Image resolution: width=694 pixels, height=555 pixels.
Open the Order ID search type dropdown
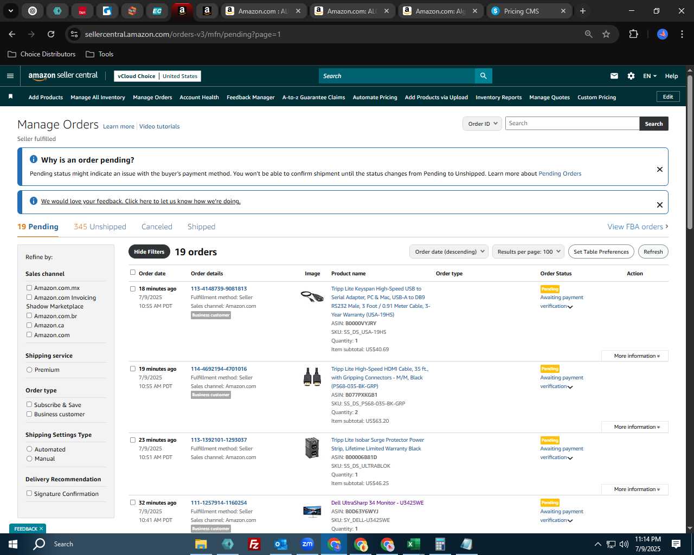[482, 124]
